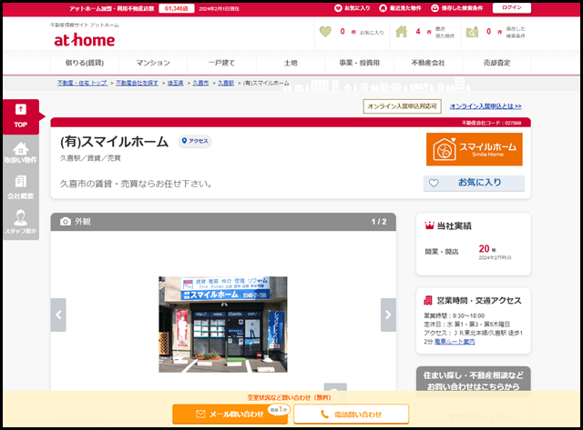Select the 不動産会社コード text
Screen dimensions: 583x430
click(491, 123)
